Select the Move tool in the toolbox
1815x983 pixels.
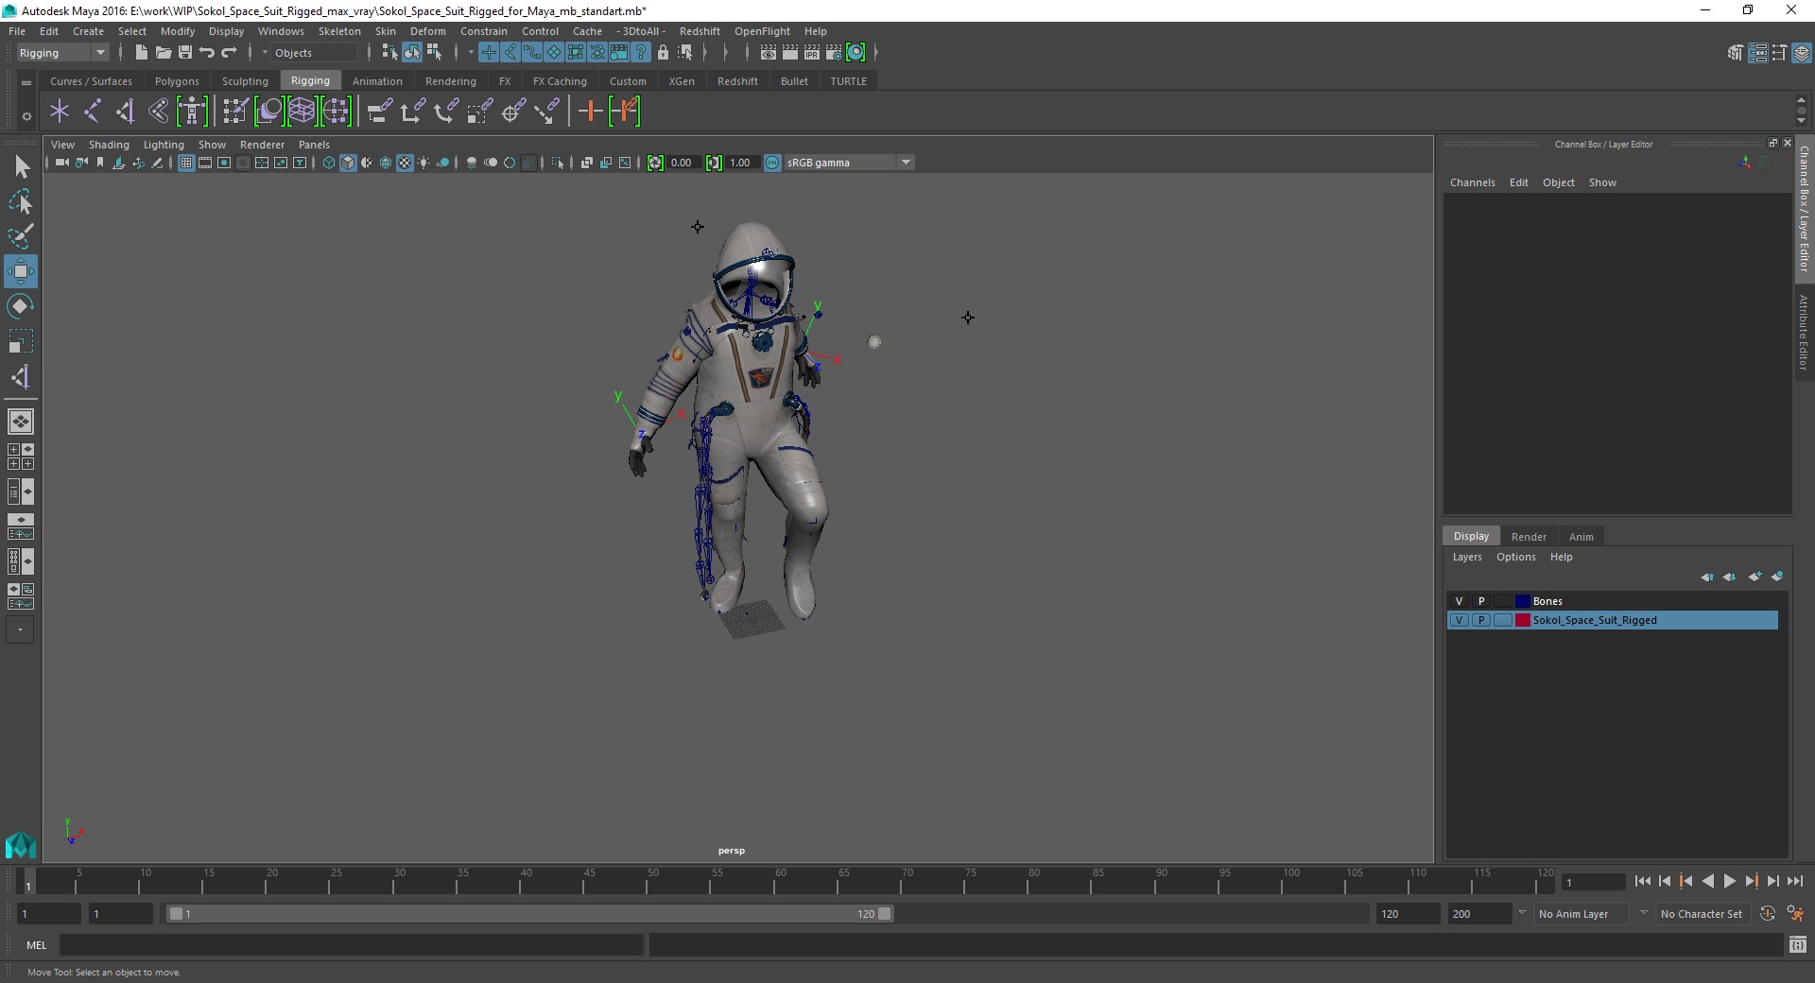point(21,271)
